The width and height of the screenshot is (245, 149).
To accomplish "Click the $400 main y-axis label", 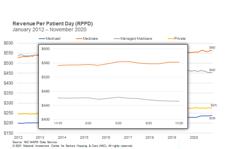I will click(8, 83).
